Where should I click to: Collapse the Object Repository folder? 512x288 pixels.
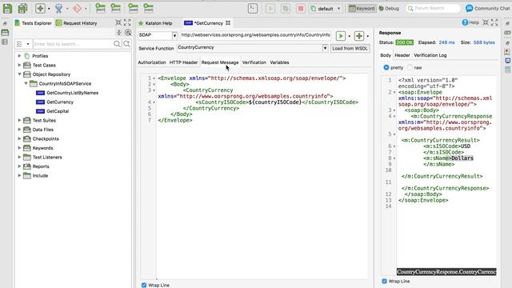click(x=19, y=74)
